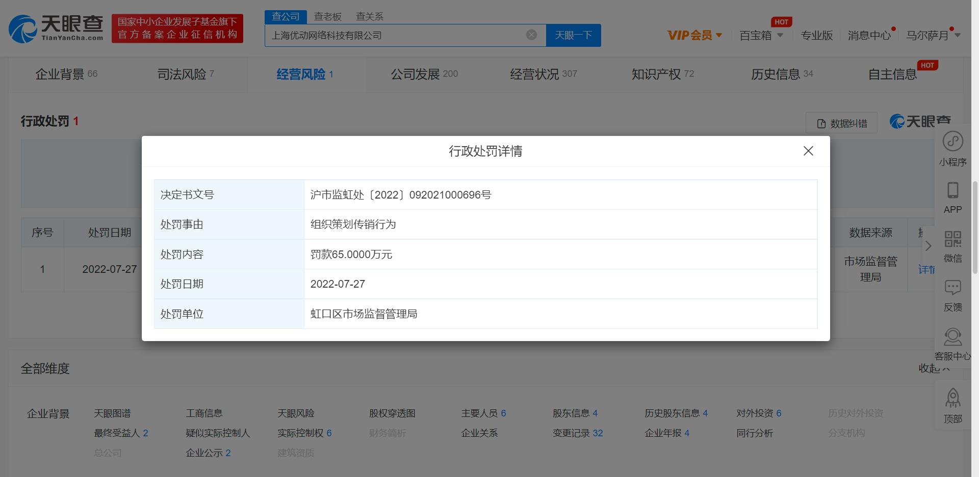
Task: Open 专业版 link
Action: tap(816, 35)
